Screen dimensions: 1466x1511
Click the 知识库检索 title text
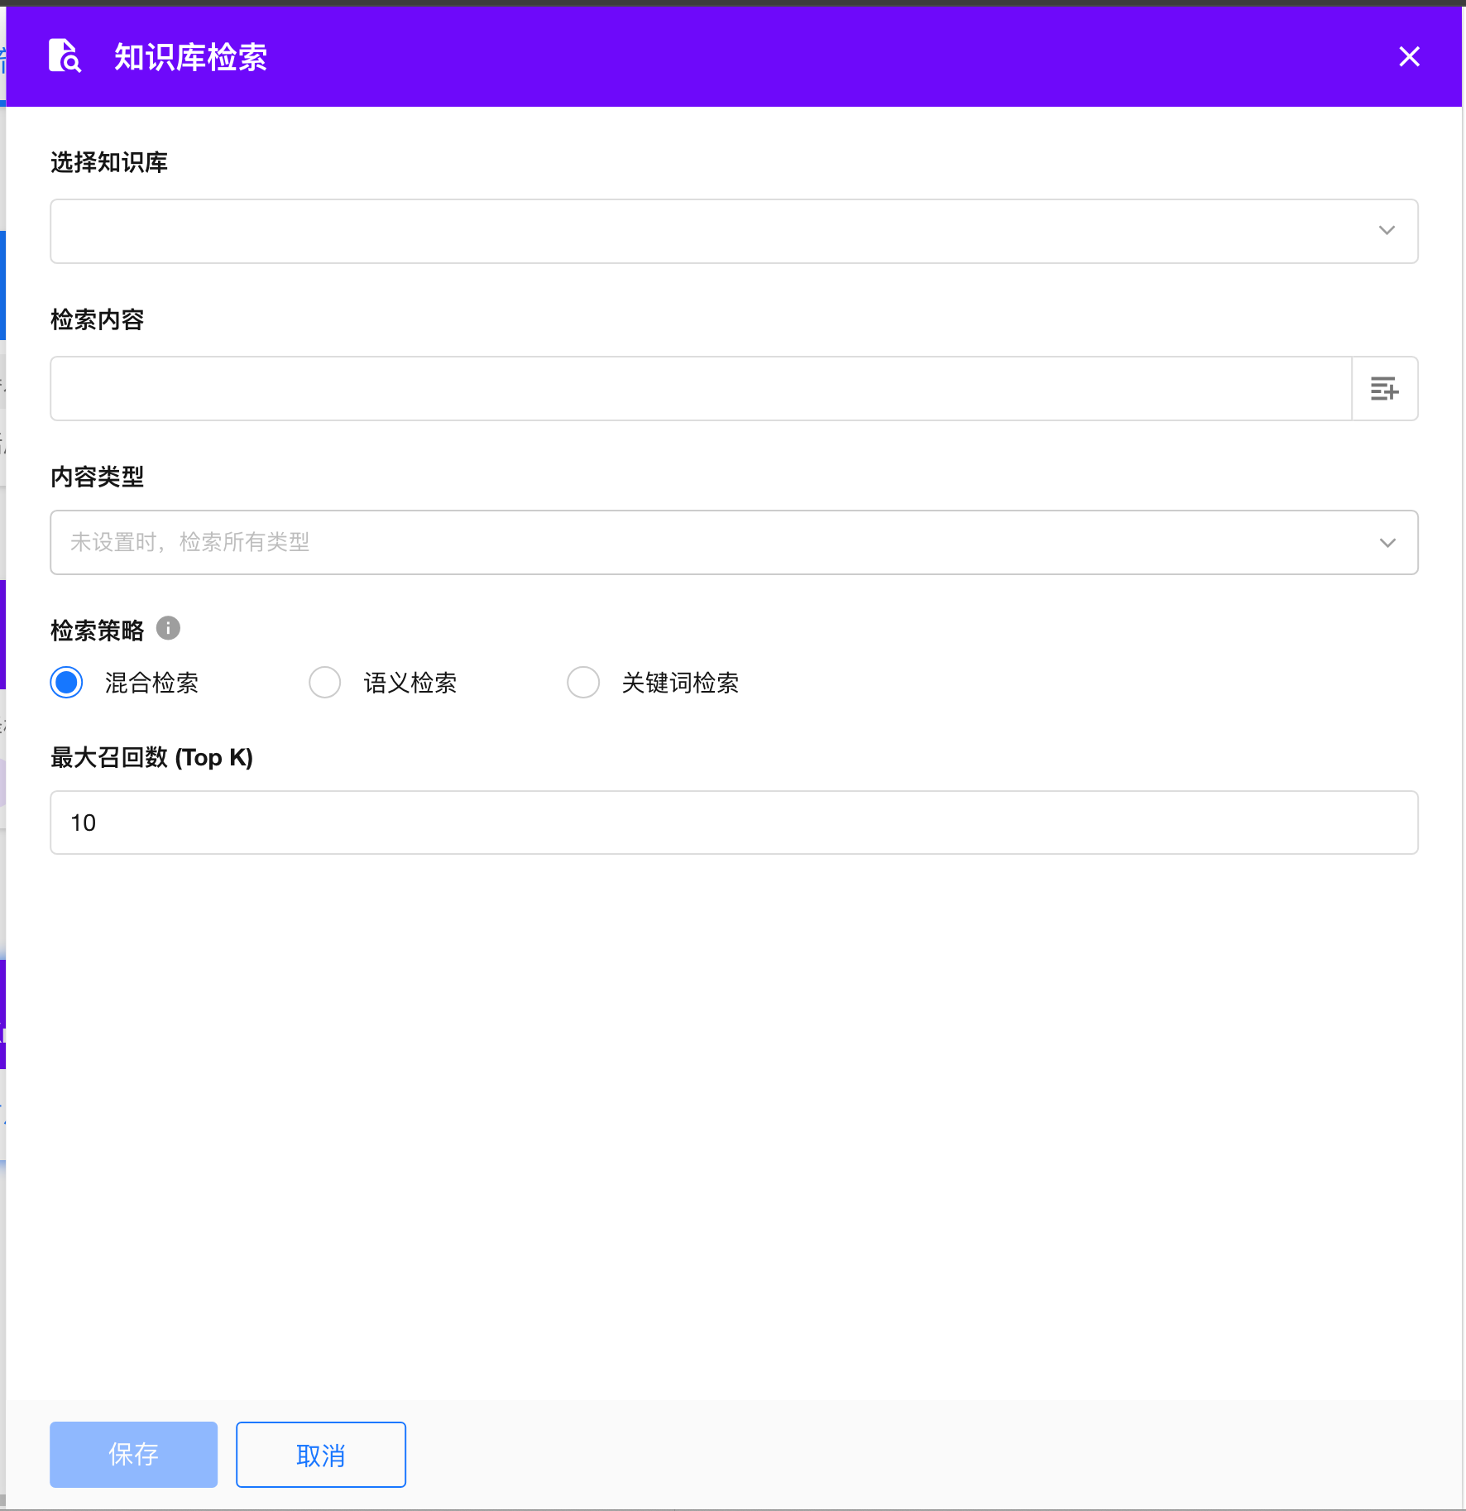pos(190,57)
